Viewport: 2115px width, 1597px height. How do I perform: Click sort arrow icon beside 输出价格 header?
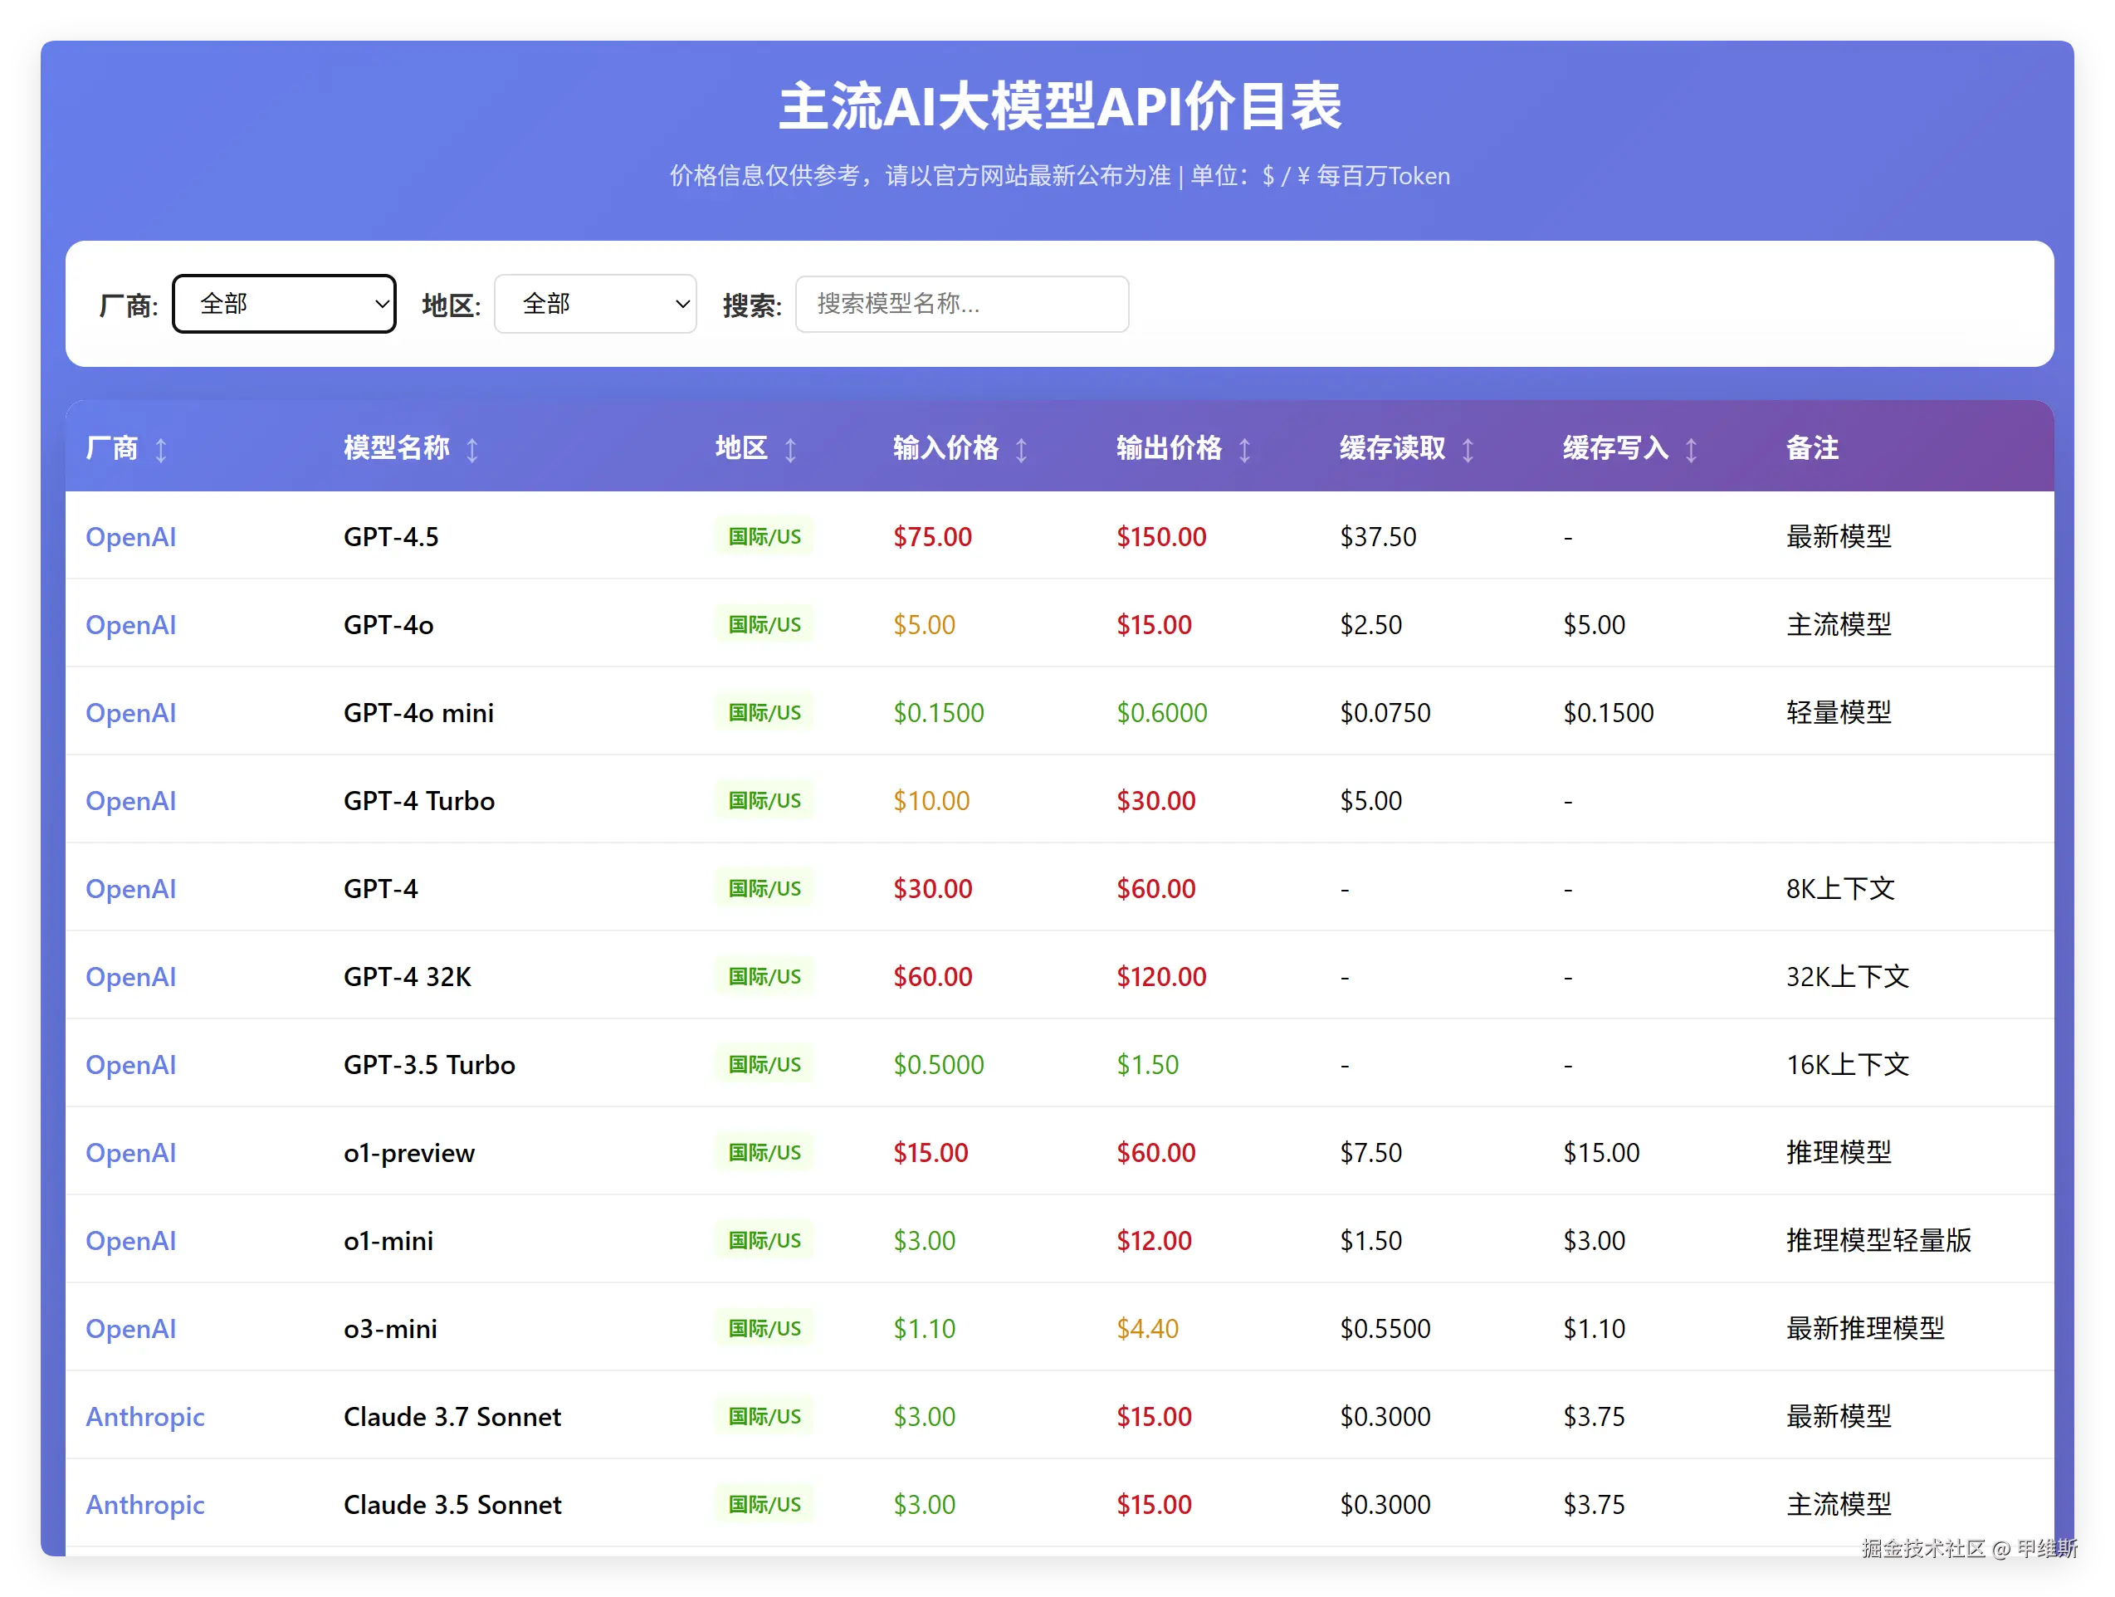tap(1244, 449)
